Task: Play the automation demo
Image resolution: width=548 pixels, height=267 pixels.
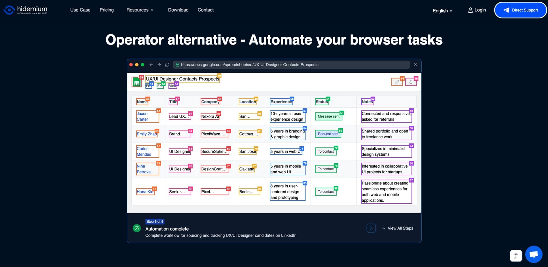Action: [371, 228]
